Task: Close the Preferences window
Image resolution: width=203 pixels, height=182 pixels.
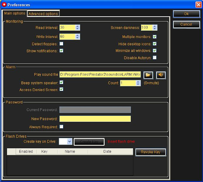Action: (198, 5)
